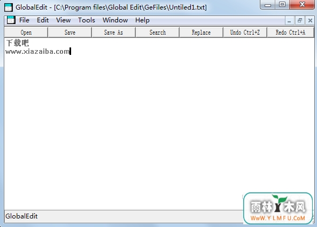Click the Redo Ctrl+A button
The image size is (317, 227).
point(290,33)
